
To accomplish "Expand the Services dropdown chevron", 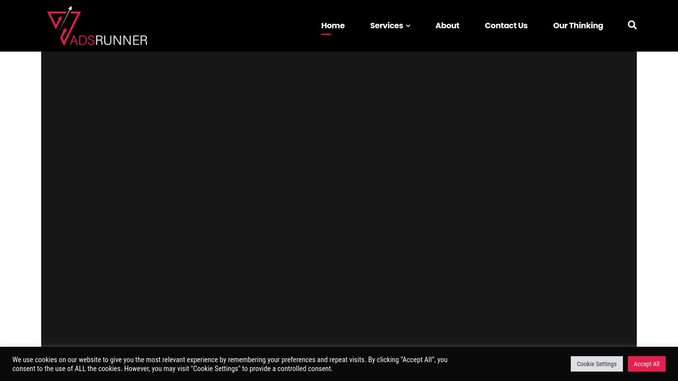I will (408, 26).
